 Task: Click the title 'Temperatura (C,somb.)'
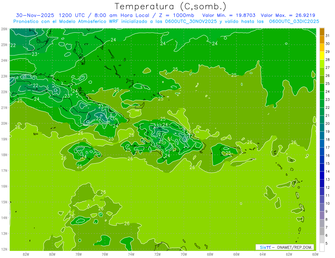point(170,7)
